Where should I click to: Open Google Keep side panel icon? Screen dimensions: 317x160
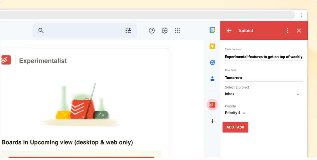212,46
